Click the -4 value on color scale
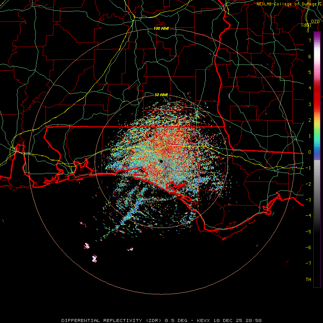323x323 pixels. tap(308, 216)
